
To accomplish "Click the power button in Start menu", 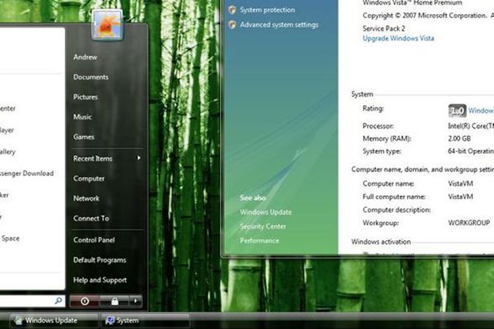I will coord(84,301).
